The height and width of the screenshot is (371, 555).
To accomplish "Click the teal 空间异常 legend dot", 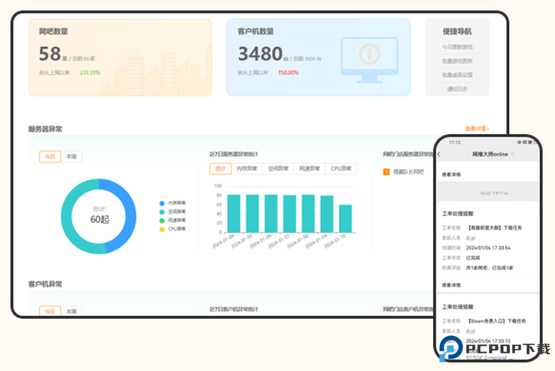I will (162, 212).
